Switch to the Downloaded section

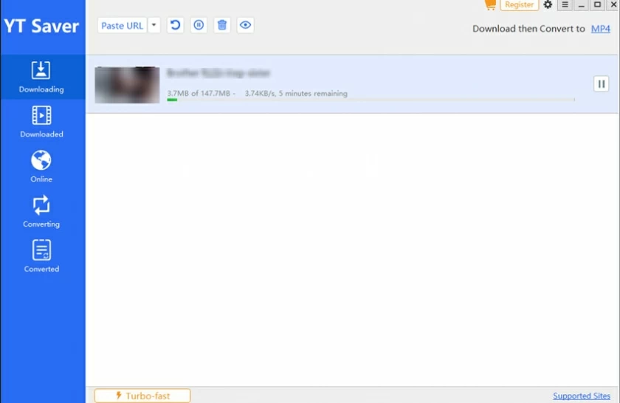[41, 122]
